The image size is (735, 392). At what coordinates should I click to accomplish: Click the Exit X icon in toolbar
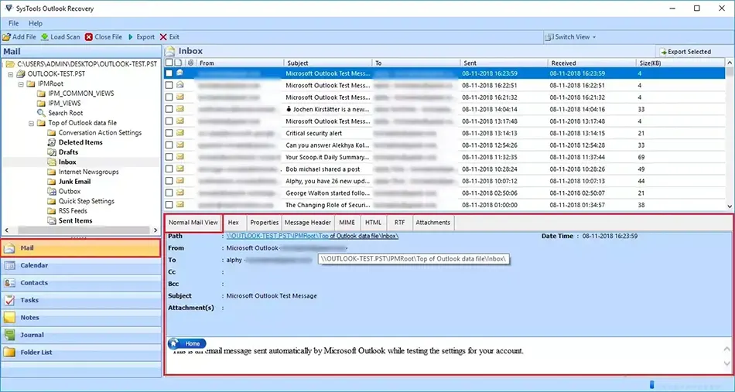163,37
